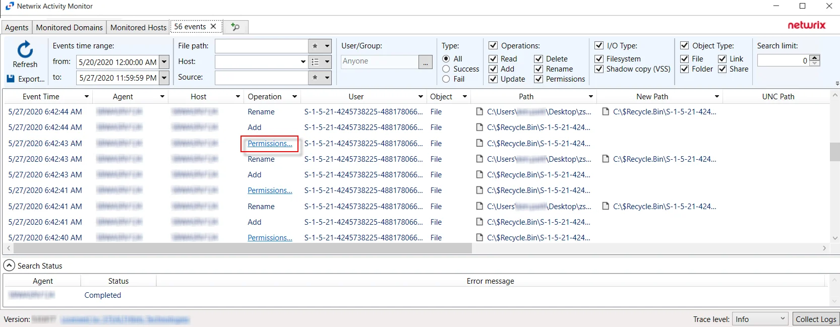Switch to the Agents tab
840x327 pixels.
pos(17,27)
